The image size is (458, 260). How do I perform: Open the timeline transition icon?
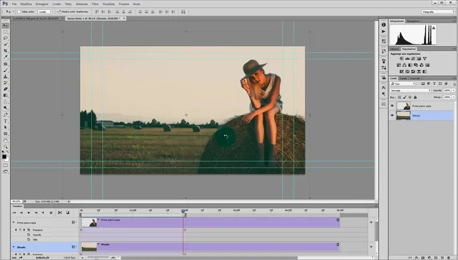[x=67, y=212]
